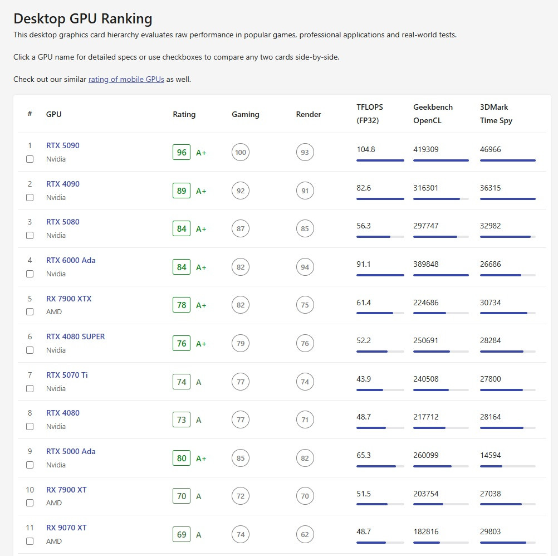
Task: Open the RTX 5090 details page
Action: pos(62,145)
